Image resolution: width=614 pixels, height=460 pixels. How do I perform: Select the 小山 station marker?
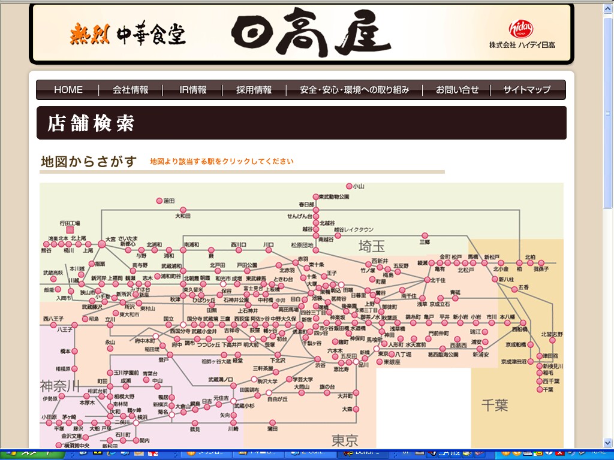[349, 186]
